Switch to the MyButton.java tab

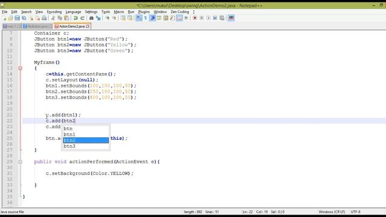(37, 27)
